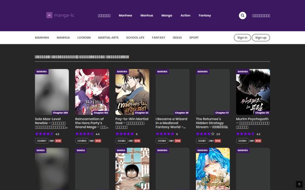Click the Chapter 28 badge

181,113
